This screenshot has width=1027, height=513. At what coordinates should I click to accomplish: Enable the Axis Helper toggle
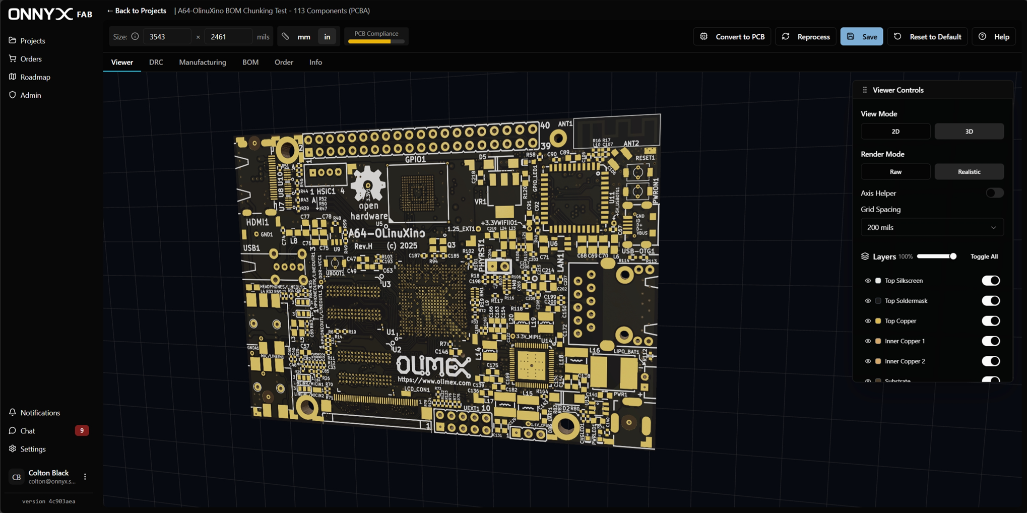(994, 193)
